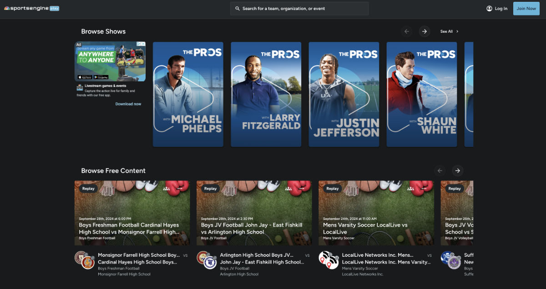546x289 pixels.
Task: Open three-dot menu on Boys Freshman Football card
Action: coord(180,189)
